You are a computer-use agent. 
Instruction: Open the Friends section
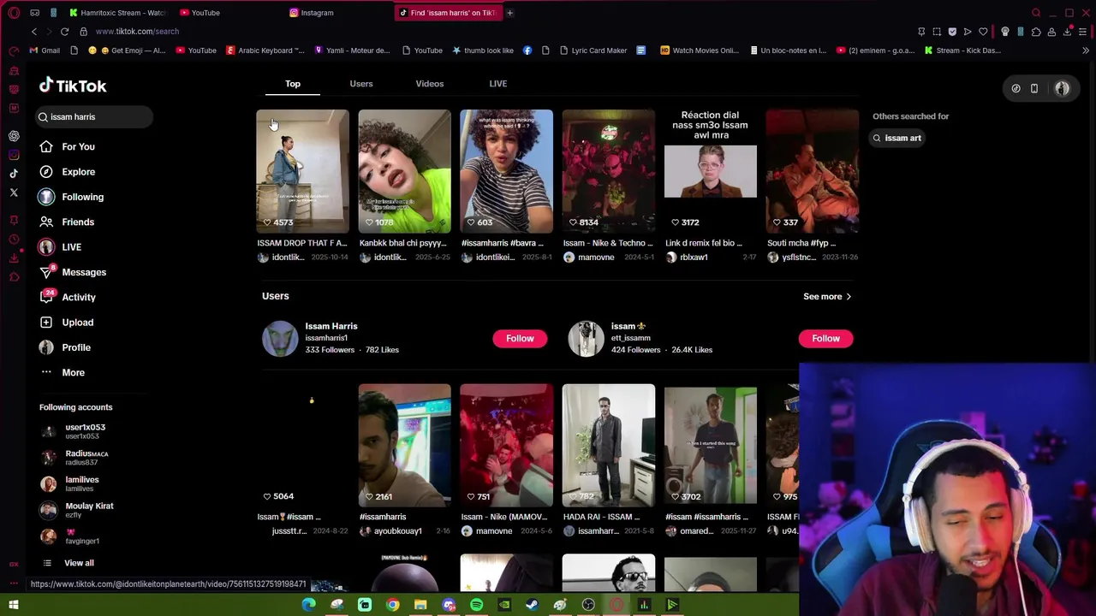click(67, 222)
